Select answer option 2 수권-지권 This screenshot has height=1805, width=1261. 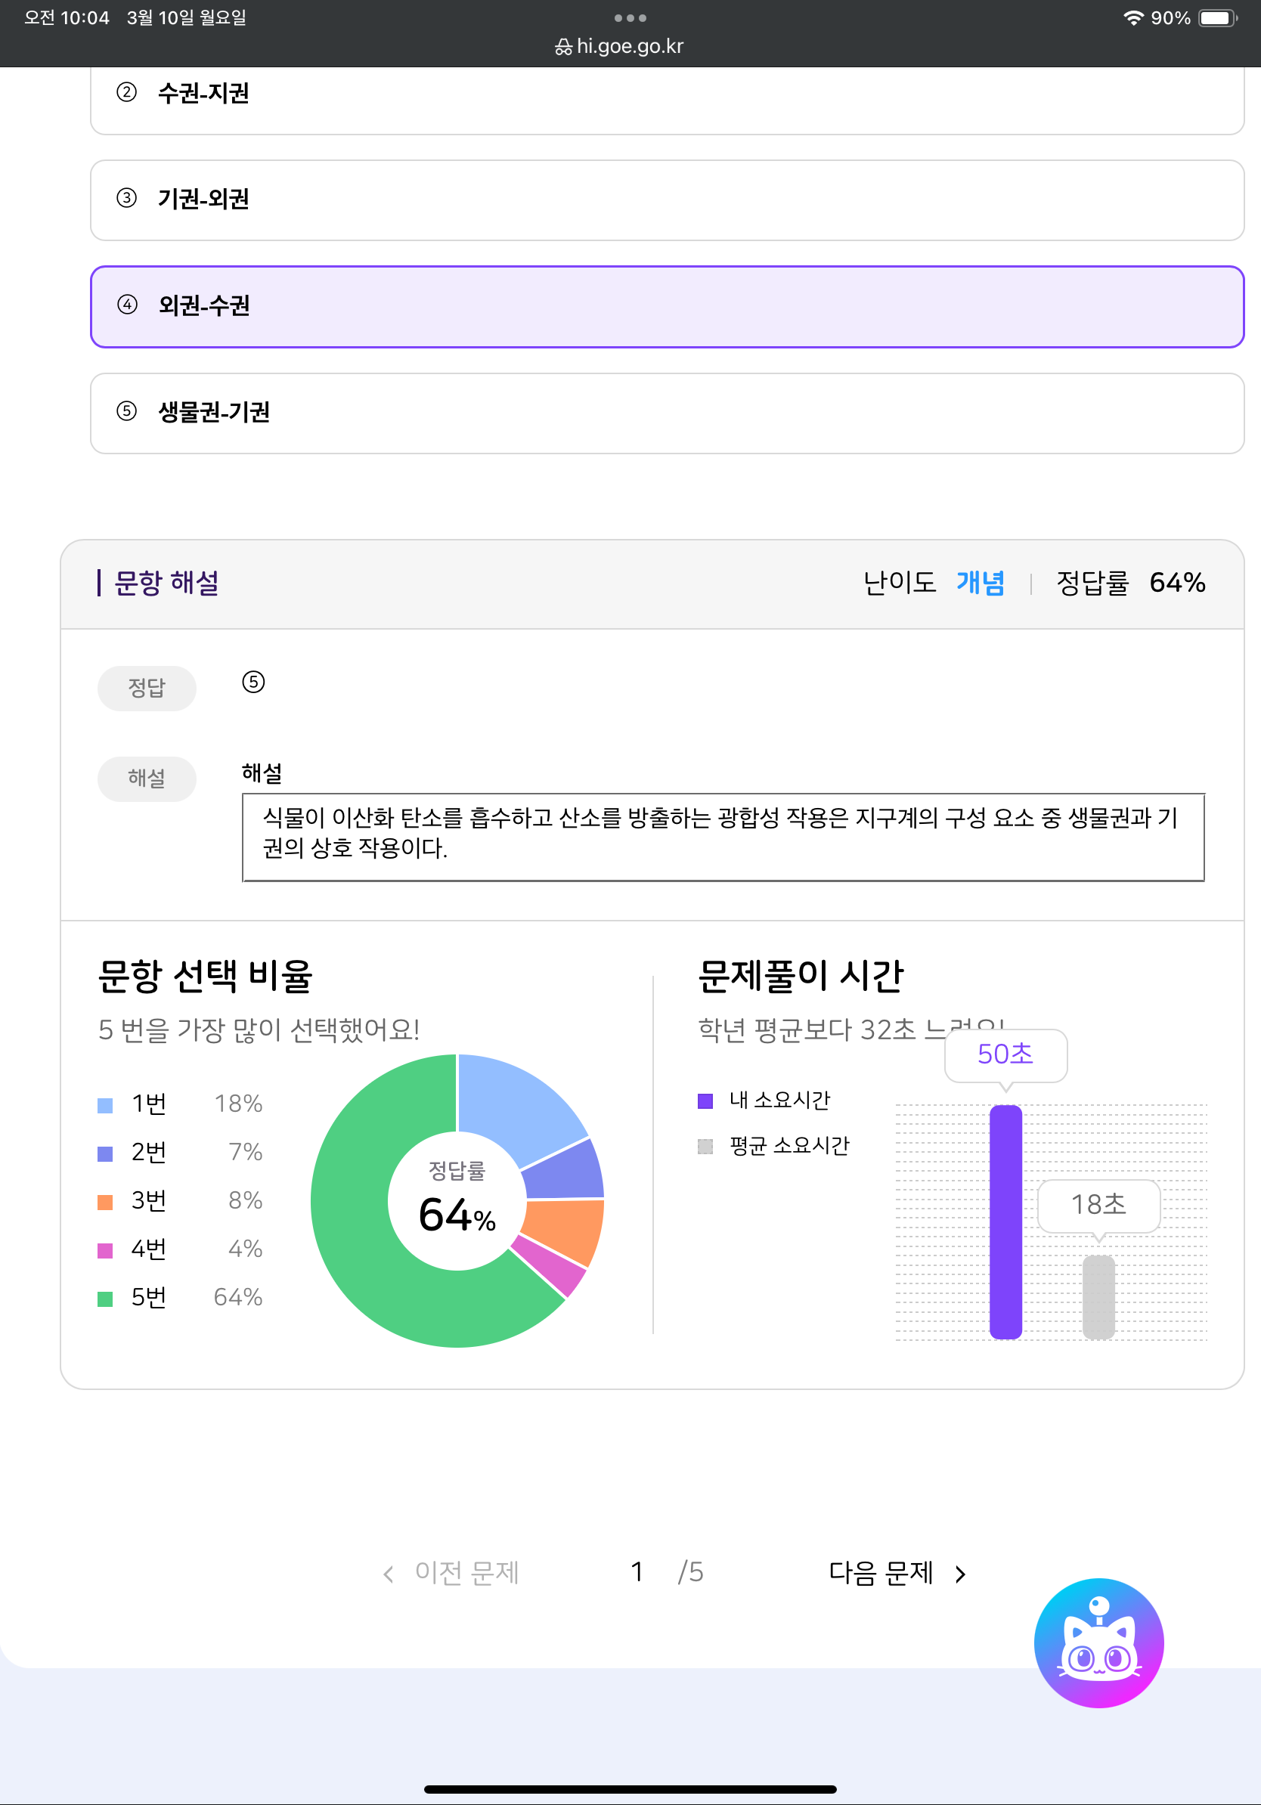click(x=667, y=94)
